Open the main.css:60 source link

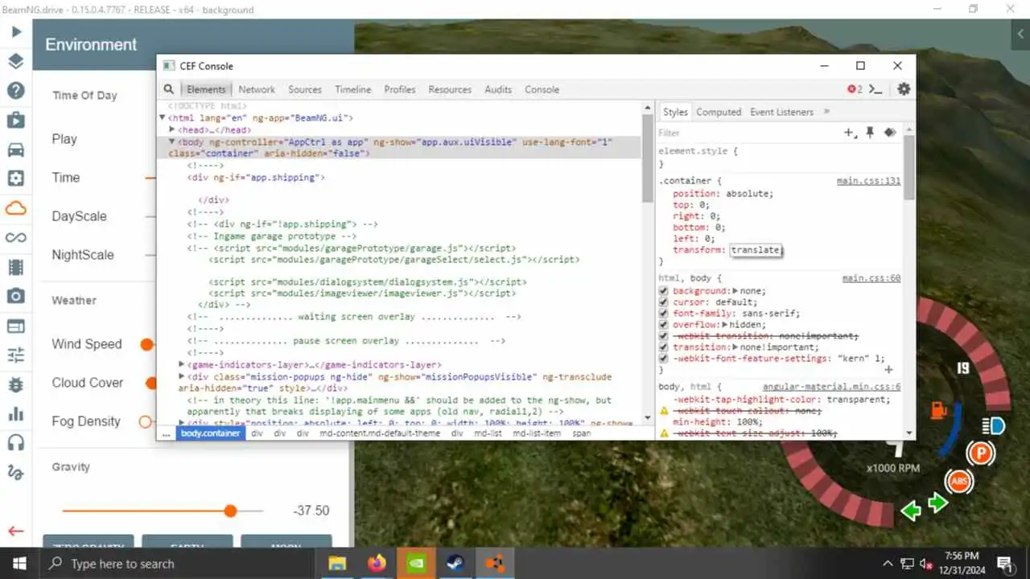click(871, 278)
